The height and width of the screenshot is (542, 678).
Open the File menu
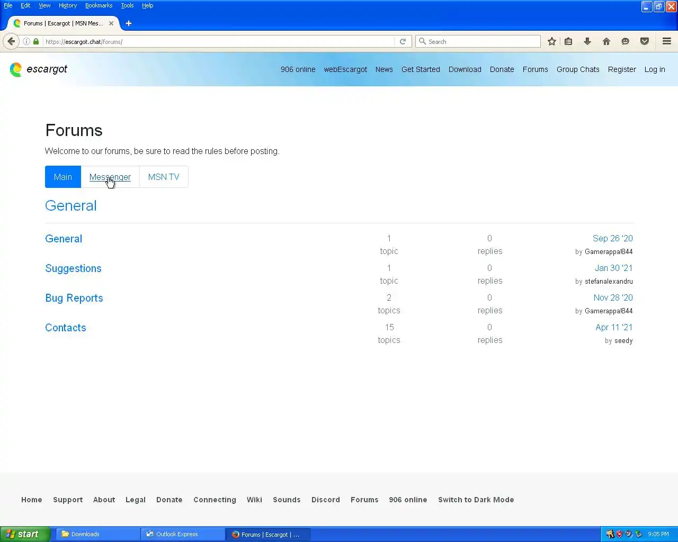[8, 5]
